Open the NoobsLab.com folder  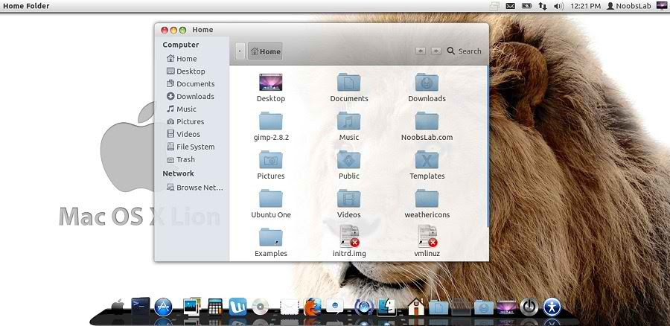point(427,121)
